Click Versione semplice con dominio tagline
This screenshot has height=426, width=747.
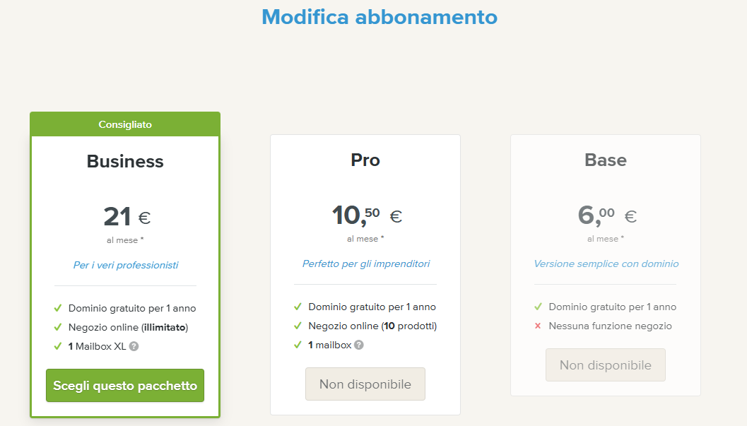(606, 264)
